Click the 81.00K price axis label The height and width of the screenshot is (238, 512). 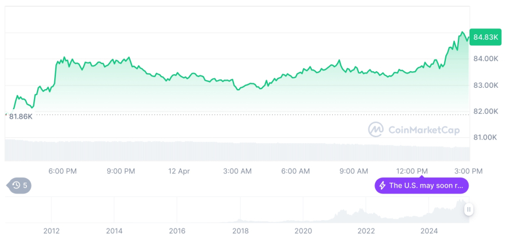coord(485,137)
